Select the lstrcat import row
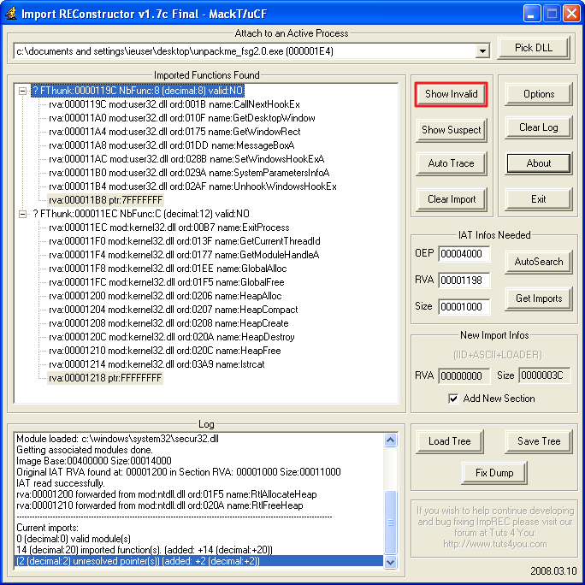Viewport: 585px width, 585px height. click(157, 364)
